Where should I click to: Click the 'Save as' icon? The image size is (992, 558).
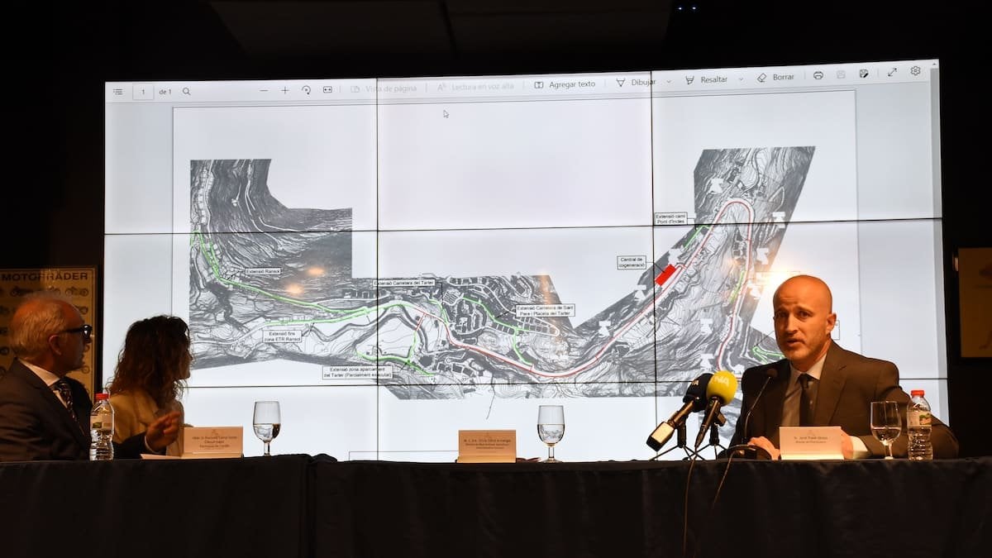point(864,74)
